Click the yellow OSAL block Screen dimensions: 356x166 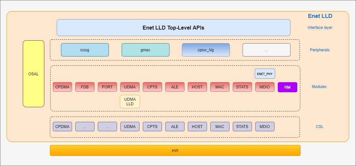pyautogui.click(x=34, y=74)
